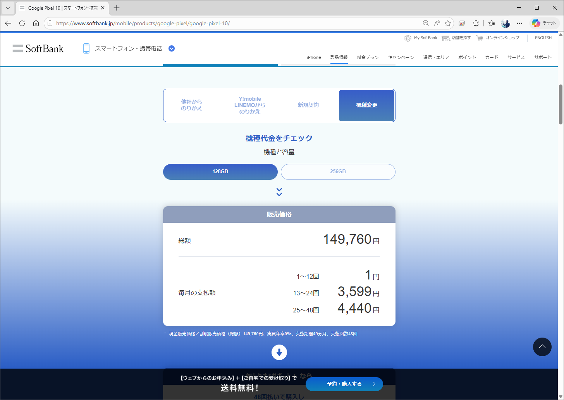This screenshot has width=564, height=400.
Task: Maximize the browser window
Action: point(537,8)
